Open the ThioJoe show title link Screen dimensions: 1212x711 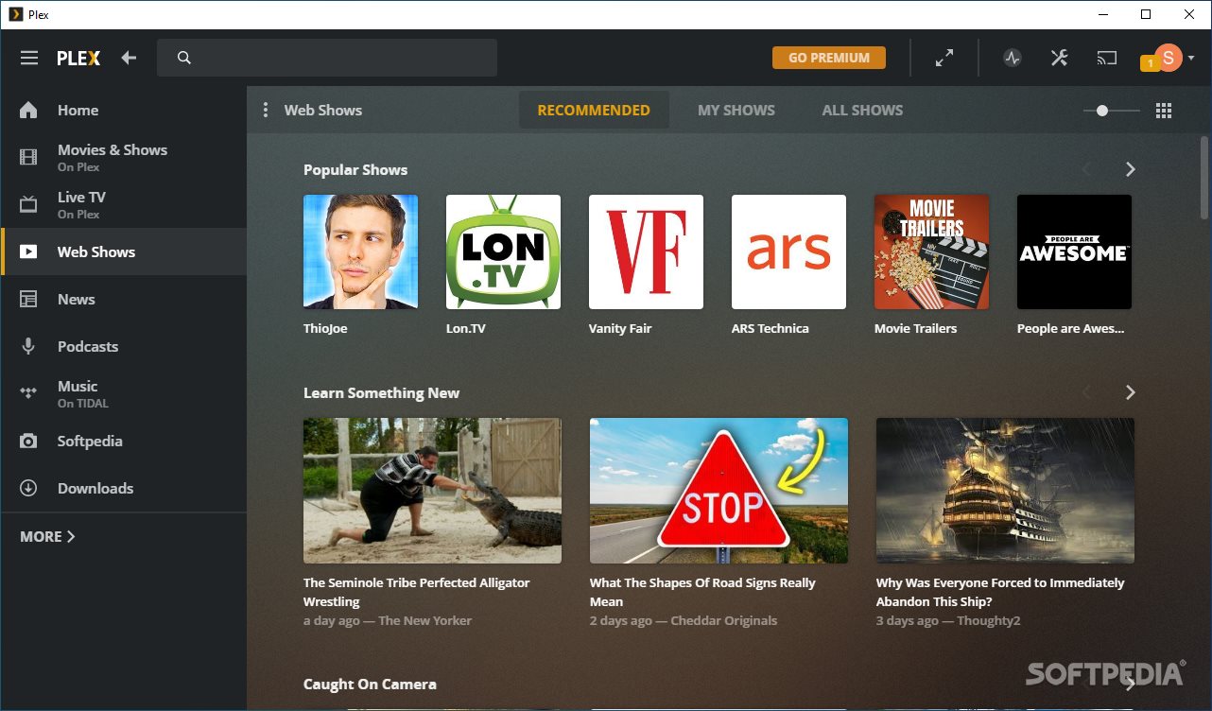pos(325,328)
